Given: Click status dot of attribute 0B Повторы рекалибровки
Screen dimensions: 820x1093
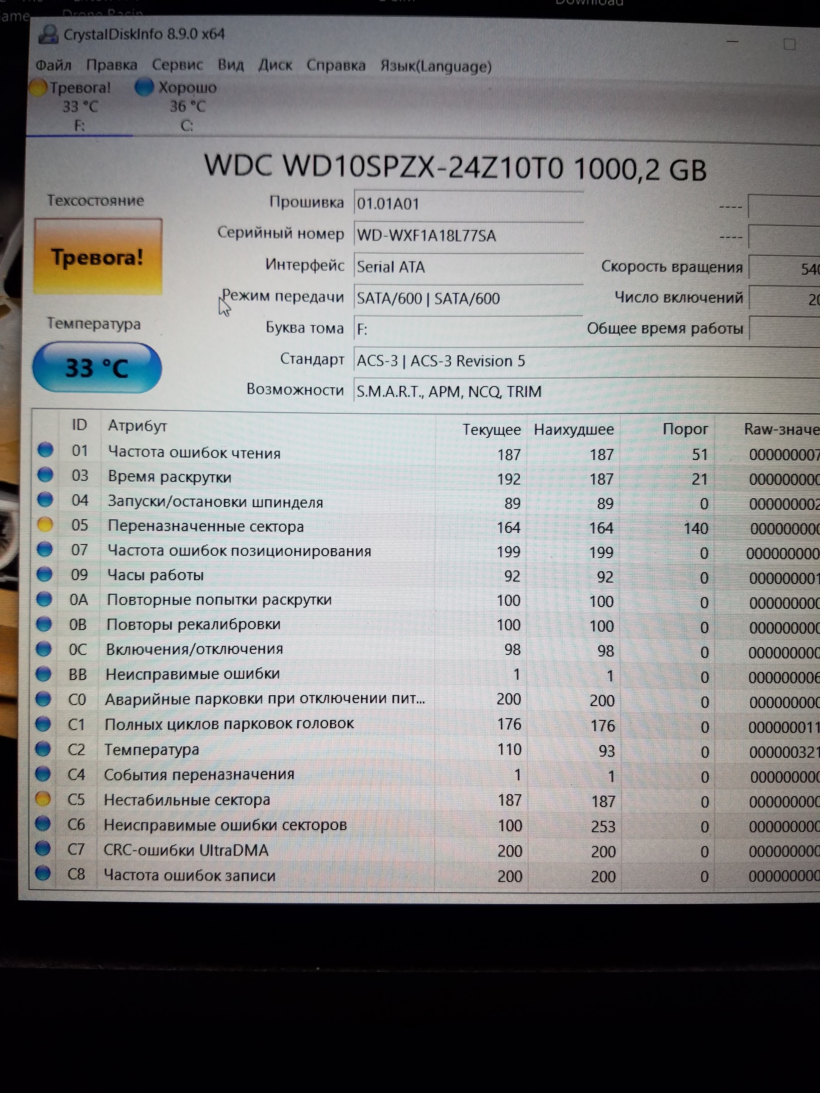Looking at the screenshot, I should pos(44,624).
